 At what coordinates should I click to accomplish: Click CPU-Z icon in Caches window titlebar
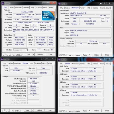point(59,60)
